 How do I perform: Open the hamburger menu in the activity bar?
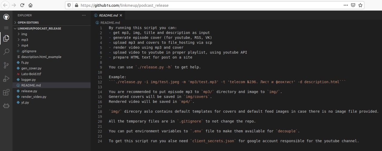pos(6,28)
